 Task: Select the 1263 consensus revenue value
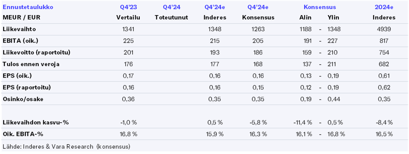(x=258, y=29)
